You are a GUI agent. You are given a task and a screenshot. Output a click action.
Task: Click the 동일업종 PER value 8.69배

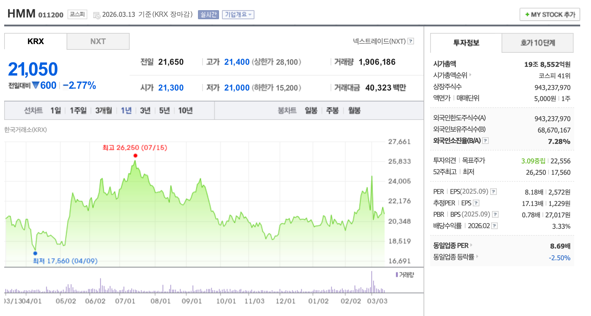pos(560,246)
